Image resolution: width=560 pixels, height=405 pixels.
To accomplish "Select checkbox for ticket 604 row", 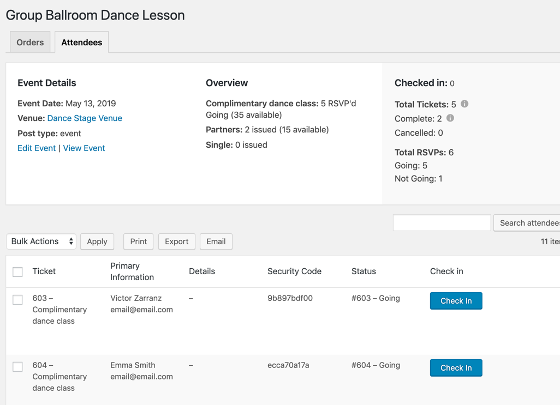I will pos(18,366).
